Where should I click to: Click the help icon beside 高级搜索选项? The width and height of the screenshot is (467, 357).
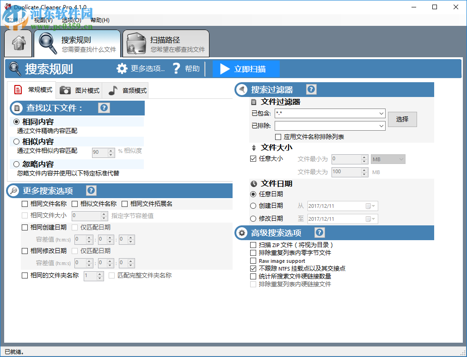(320, 233)
